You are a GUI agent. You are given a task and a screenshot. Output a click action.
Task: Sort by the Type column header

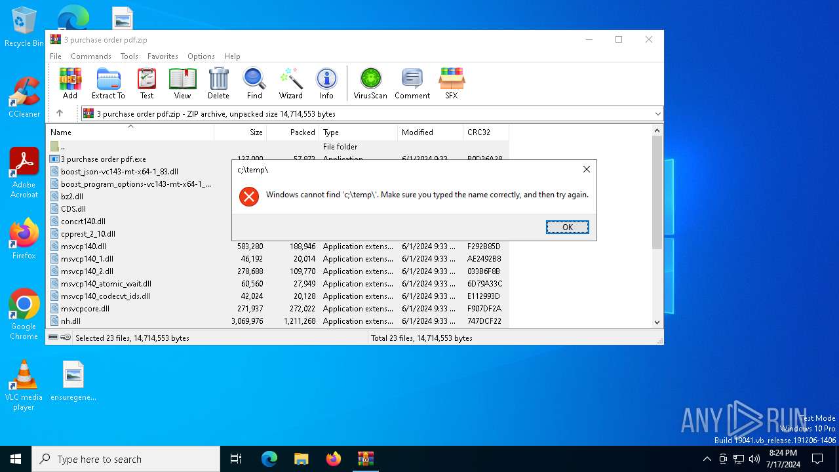[359, 132]
